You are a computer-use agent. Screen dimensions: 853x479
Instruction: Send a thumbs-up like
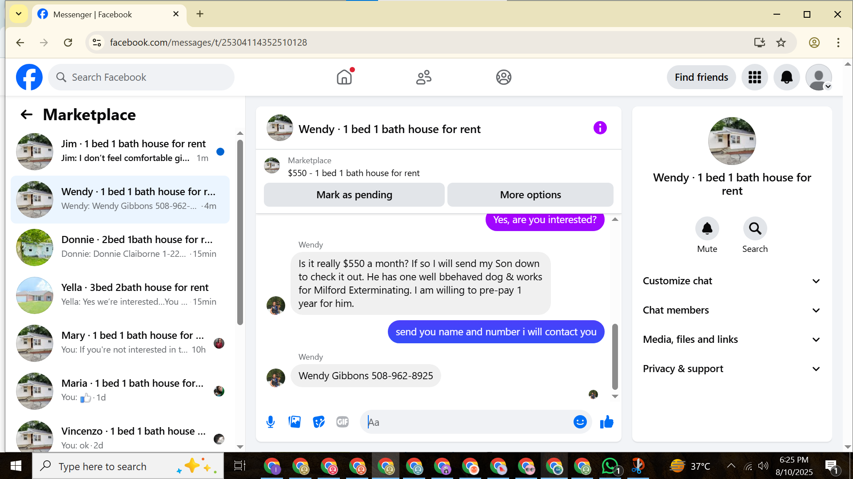click(x=606, y=422)
